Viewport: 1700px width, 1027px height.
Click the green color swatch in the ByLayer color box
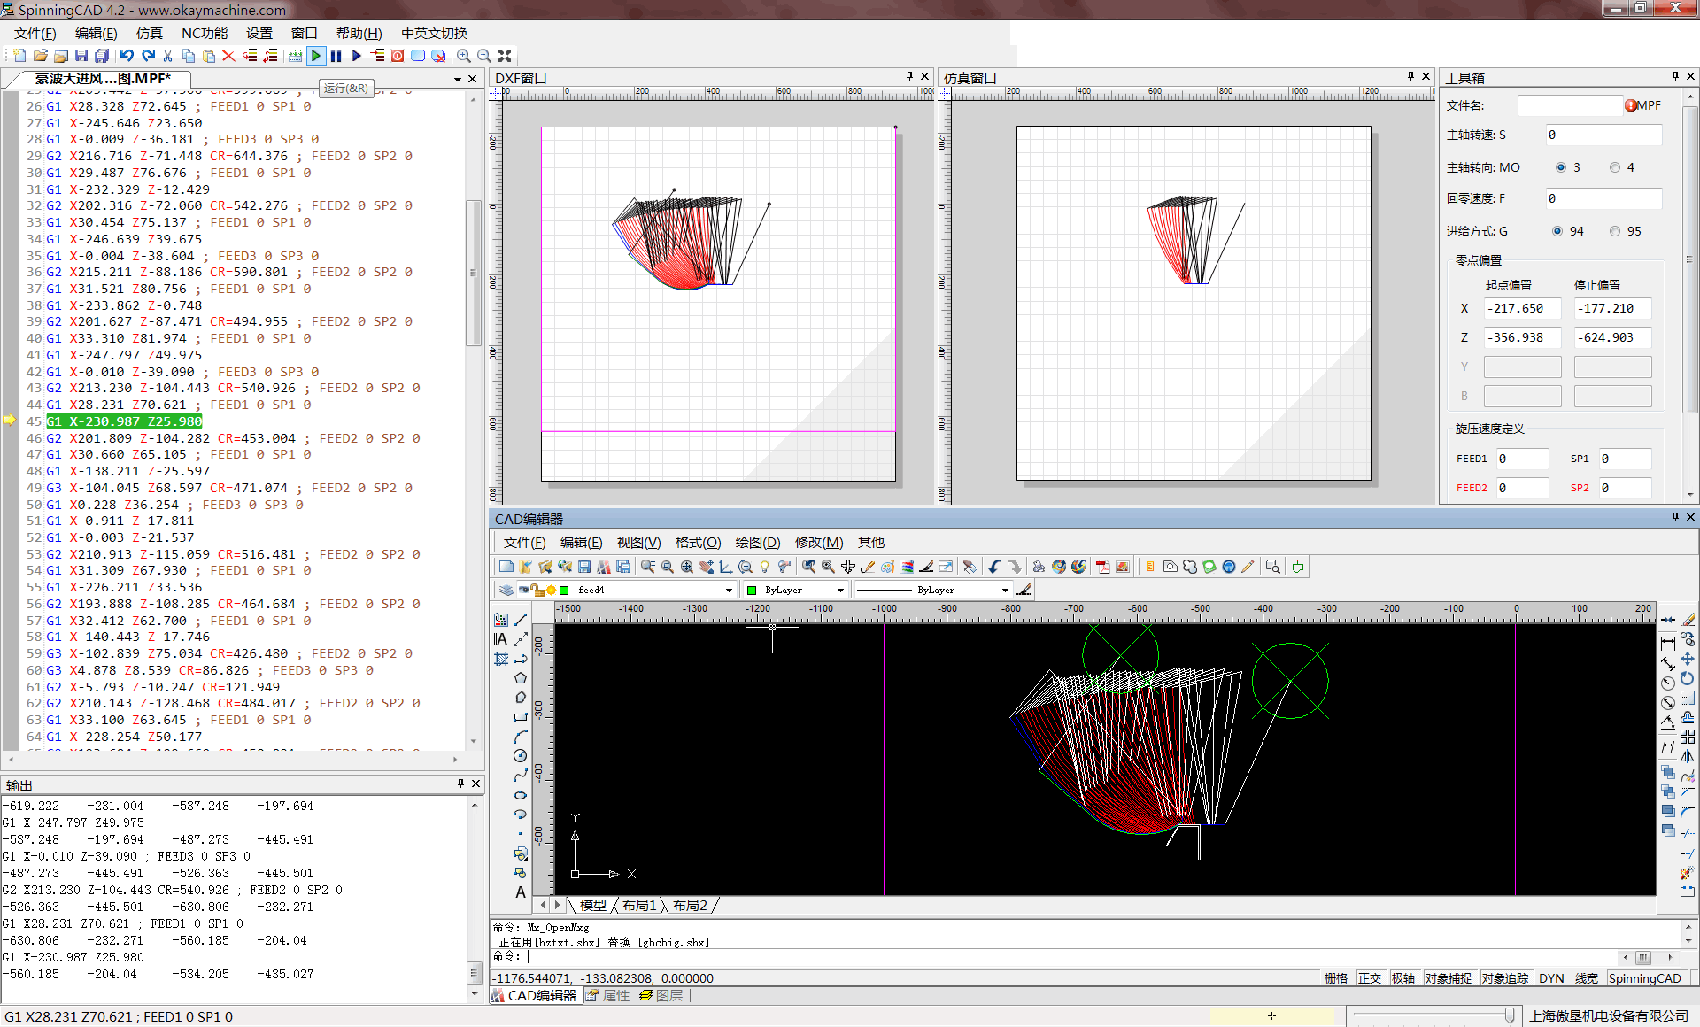(x=753, y=590)
